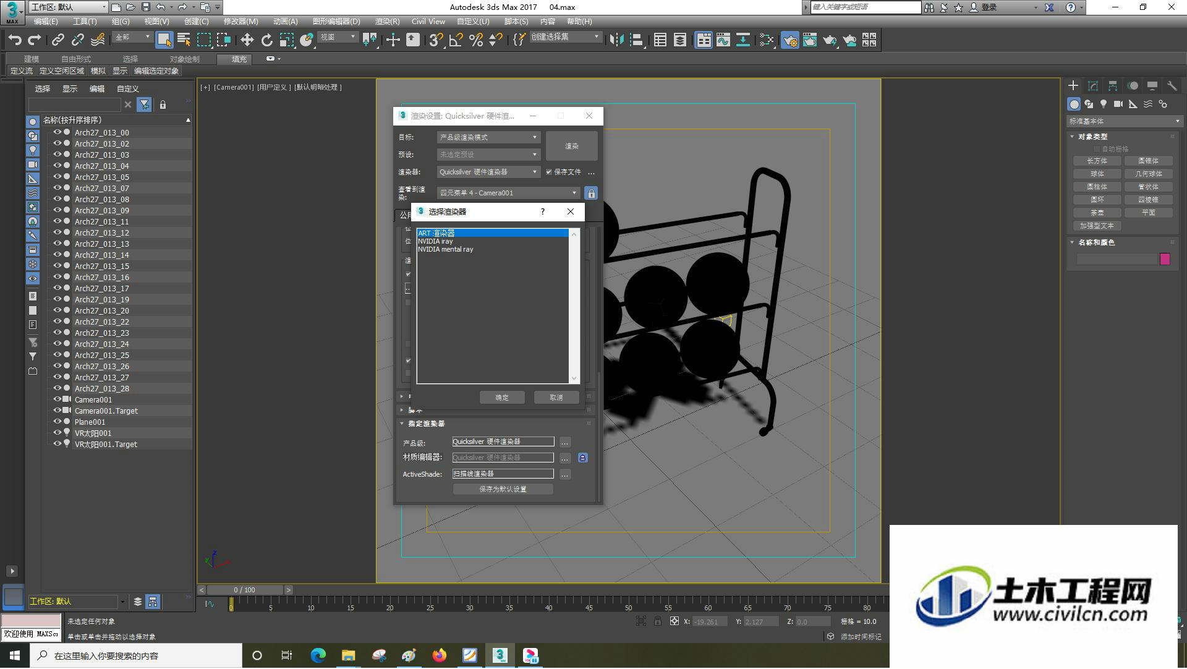
Task: Click 确定 in renderer chooser dialog
Action: click(x=502, y=398)
